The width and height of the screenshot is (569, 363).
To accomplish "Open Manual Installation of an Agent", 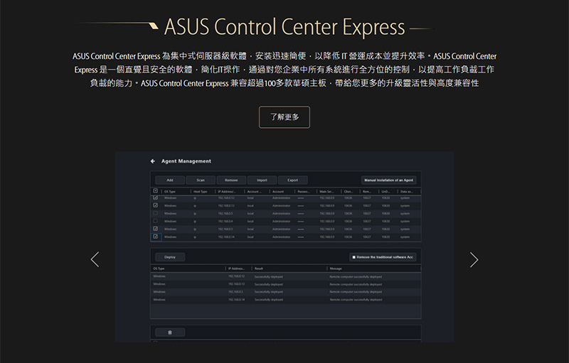I will pos(388,180).
